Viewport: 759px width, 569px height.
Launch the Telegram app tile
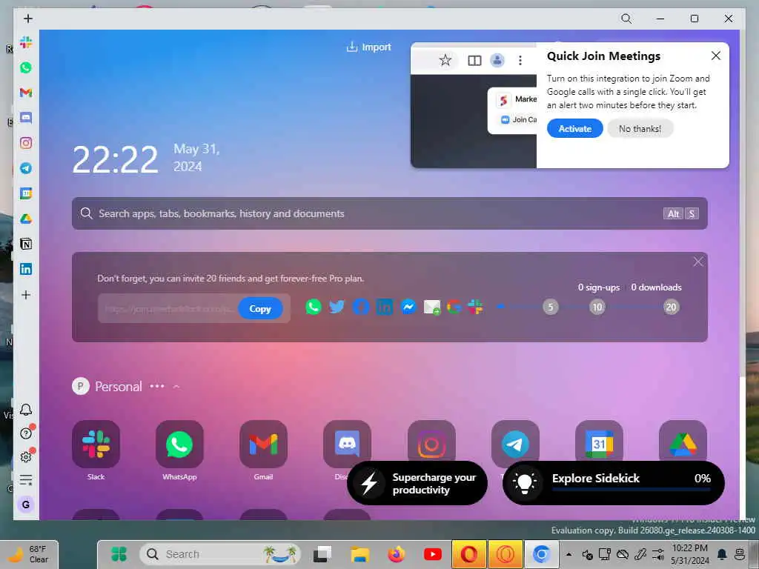tap(515, 440)
